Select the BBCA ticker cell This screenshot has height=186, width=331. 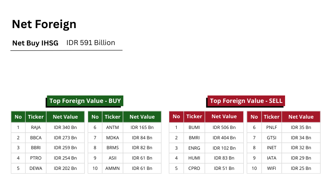[36, 138]
